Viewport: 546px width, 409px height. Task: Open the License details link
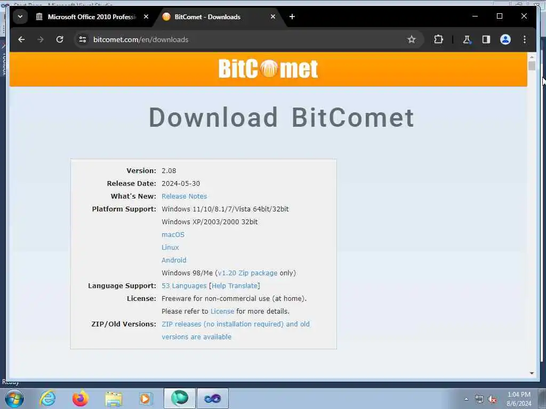(x=222, y=311)
